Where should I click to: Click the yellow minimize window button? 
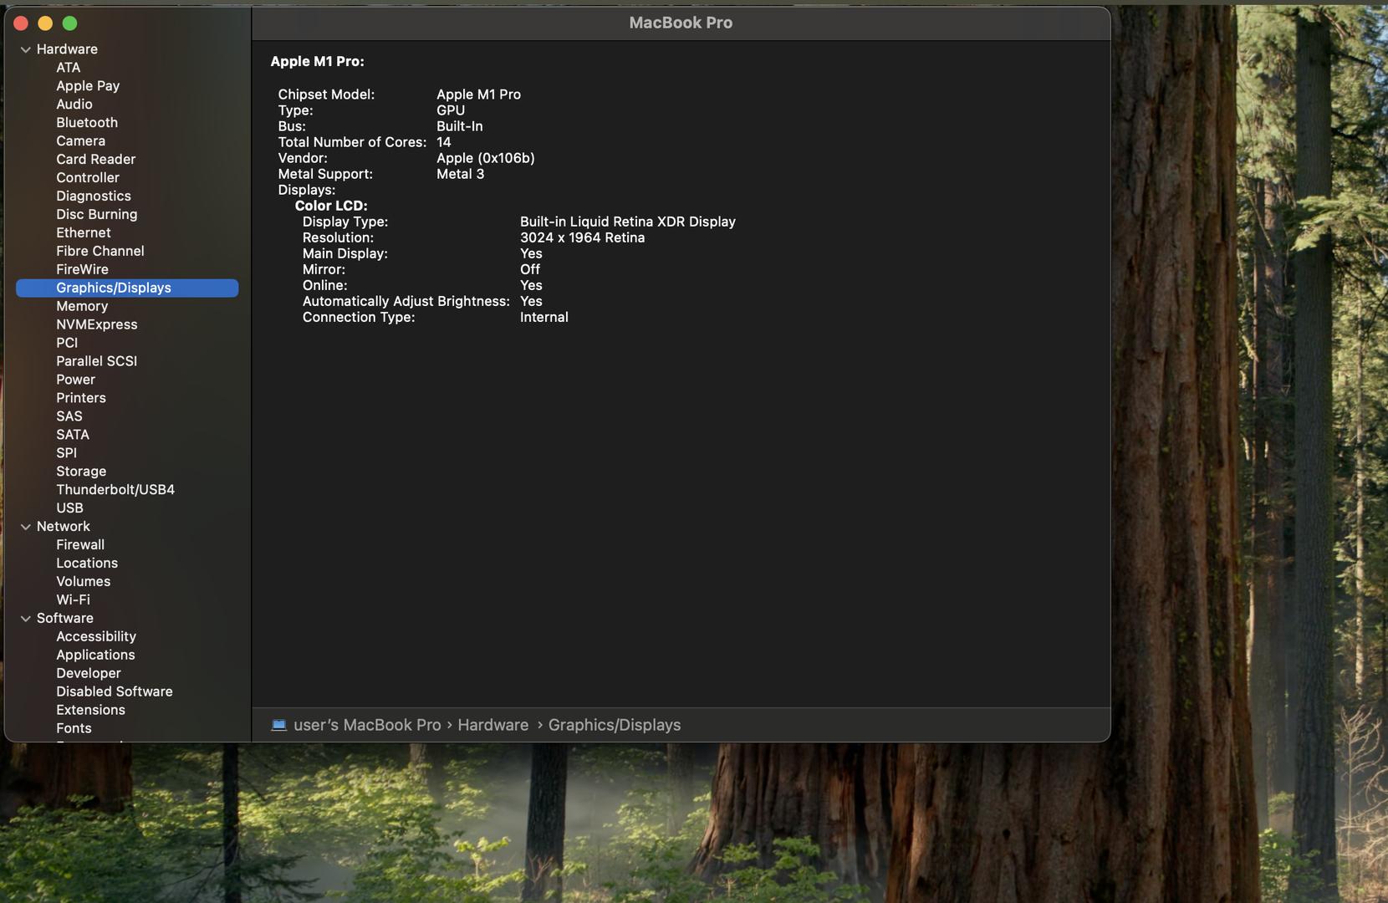pyautogui.click(x=46, y=23)
